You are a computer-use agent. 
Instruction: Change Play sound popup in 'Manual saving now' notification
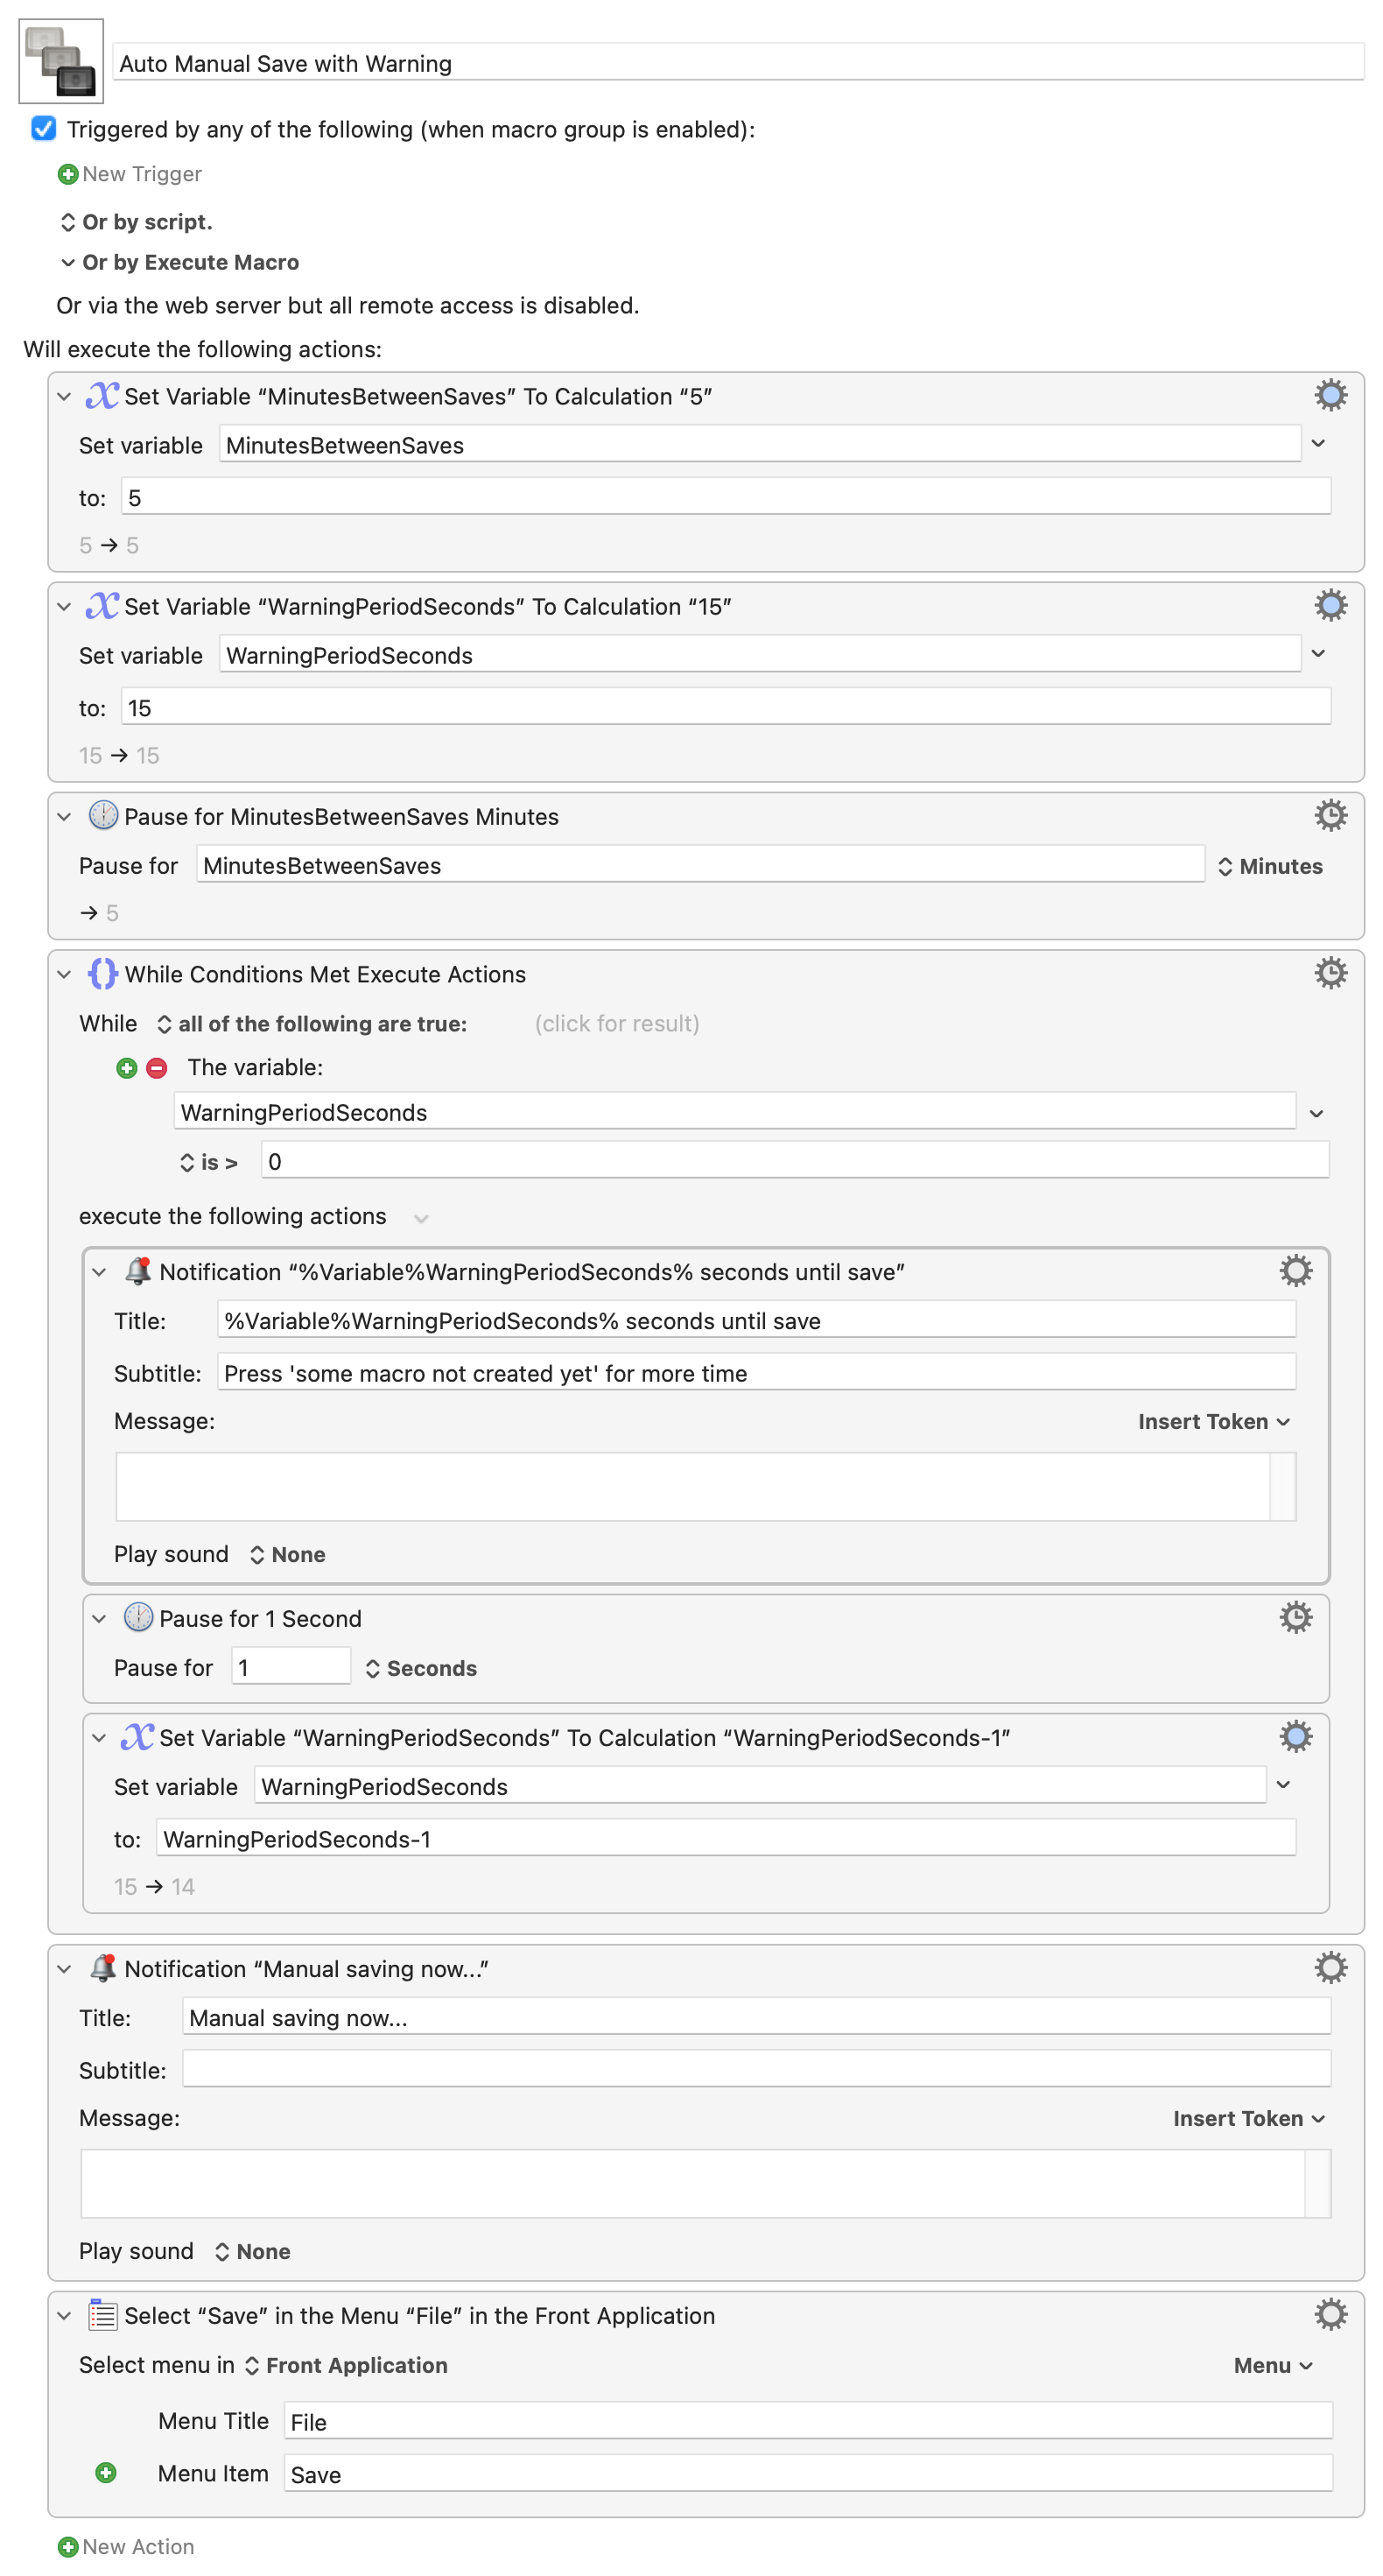pyautogui.click(x=252, y=2251)
